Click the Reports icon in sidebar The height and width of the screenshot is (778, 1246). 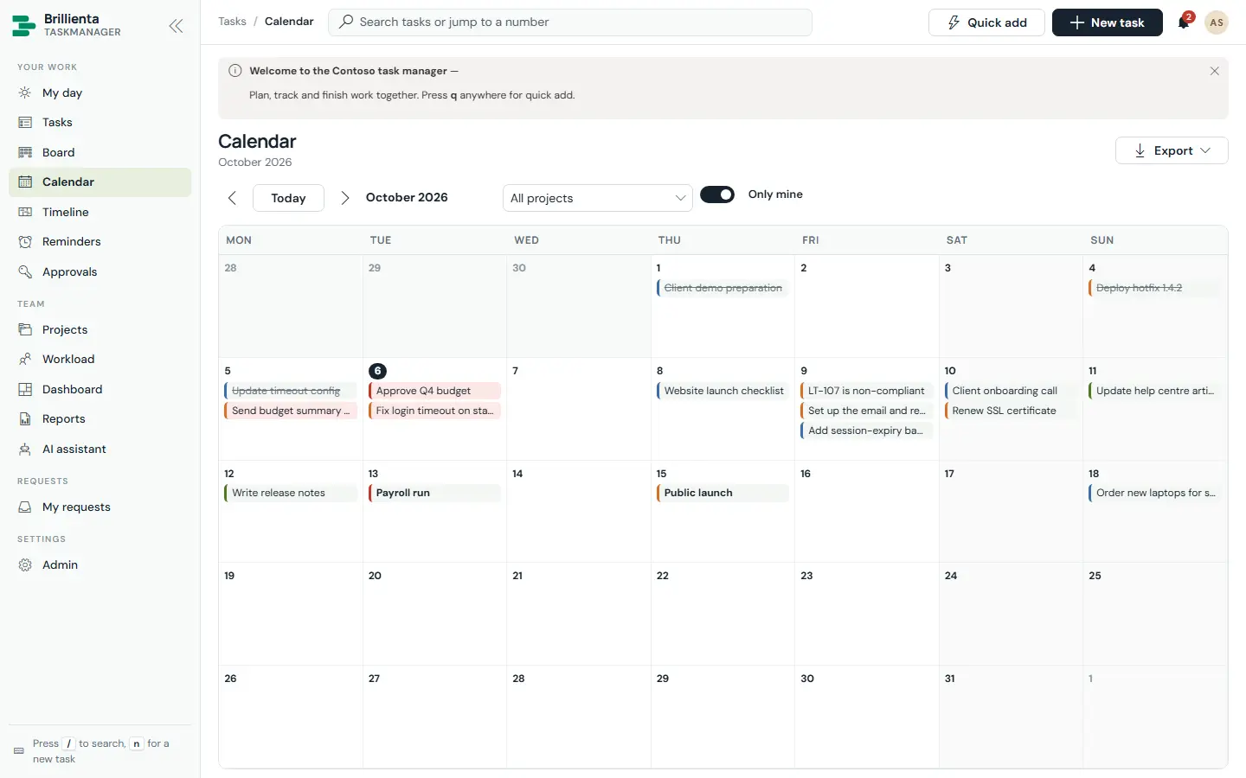coord(25,419)
